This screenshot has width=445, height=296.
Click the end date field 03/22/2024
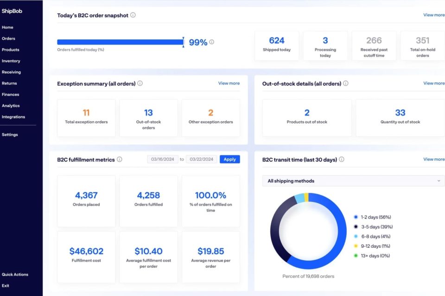(202, 159)
